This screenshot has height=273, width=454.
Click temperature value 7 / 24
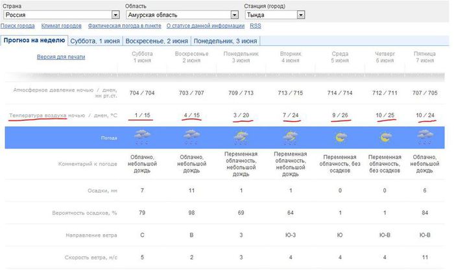coord(291,115)
